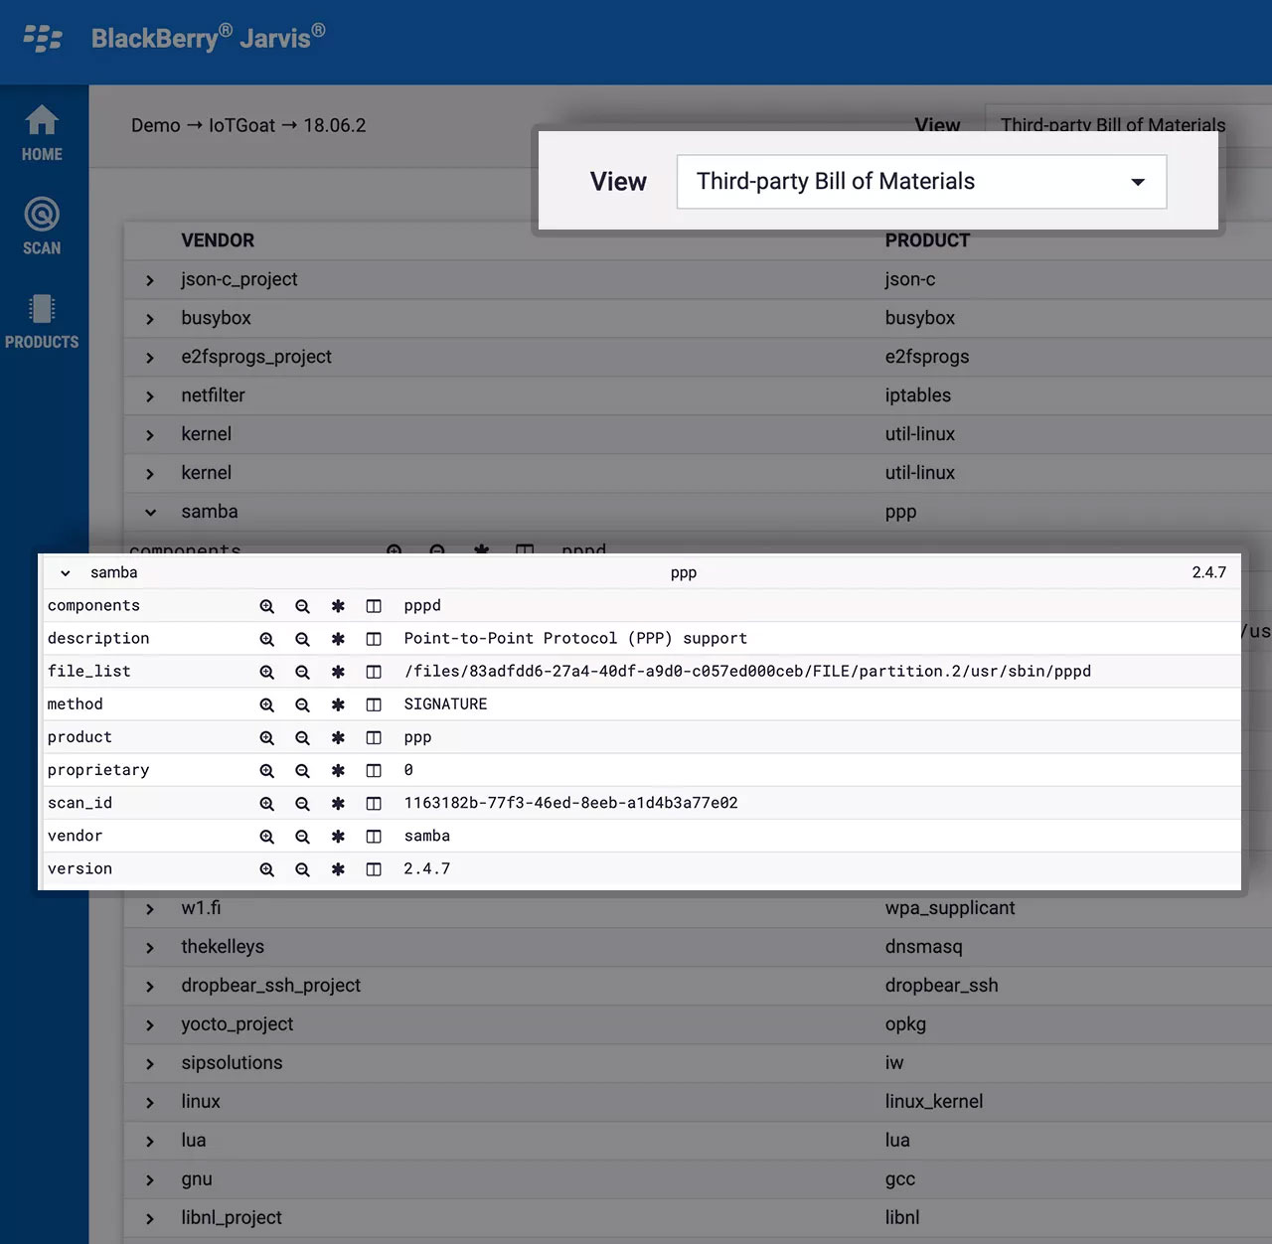Click the asterisk icon on the scan_id row
The image size is (1272, 1244).
click(x=338, y=803)
